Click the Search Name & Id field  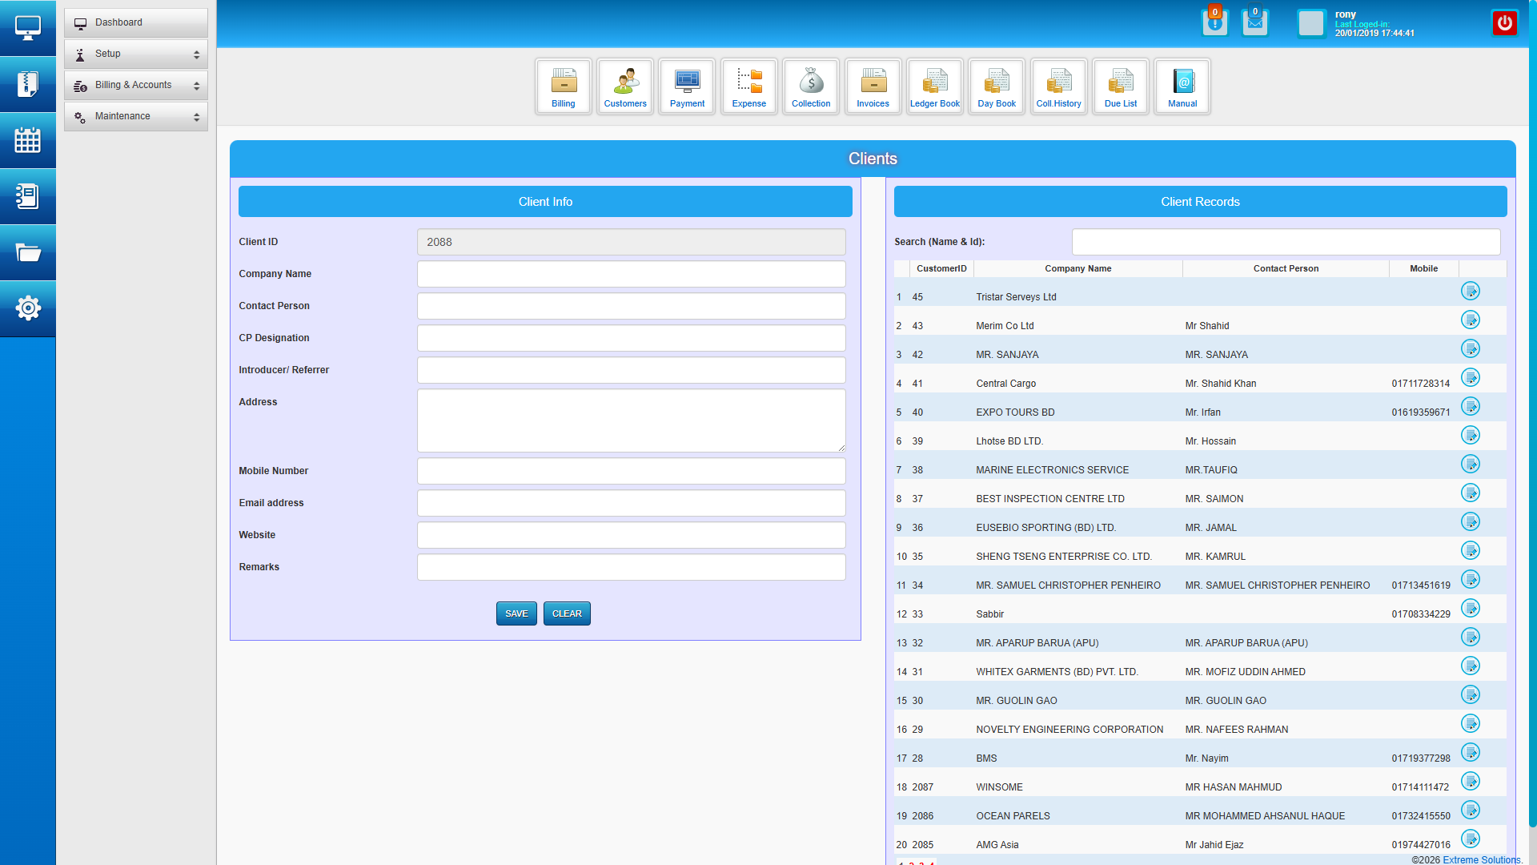click(1286, 242)
